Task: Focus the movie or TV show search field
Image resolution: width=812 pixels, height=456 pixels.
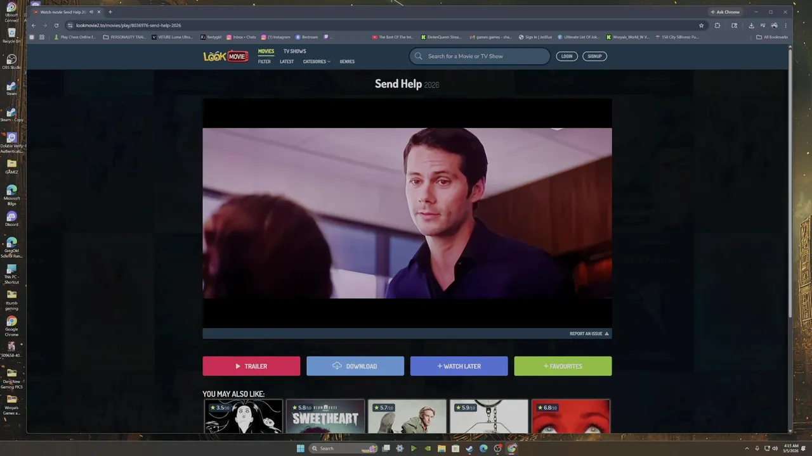Action: pos(480,56)
